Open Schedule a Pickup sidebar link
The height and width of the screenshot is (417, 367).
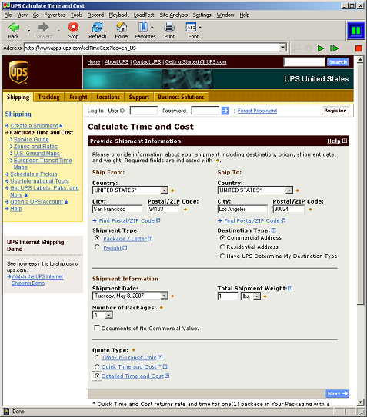click(x=34, y=174)
